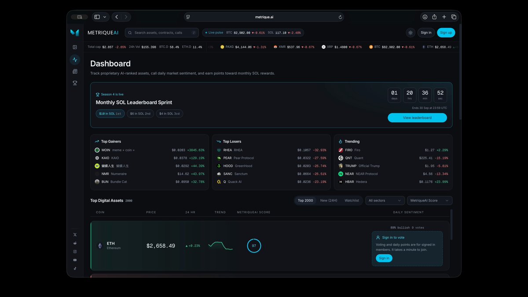528x297 pixels.
Task: Open the TikTok social link icon
Action: click(x=75, y=268)
